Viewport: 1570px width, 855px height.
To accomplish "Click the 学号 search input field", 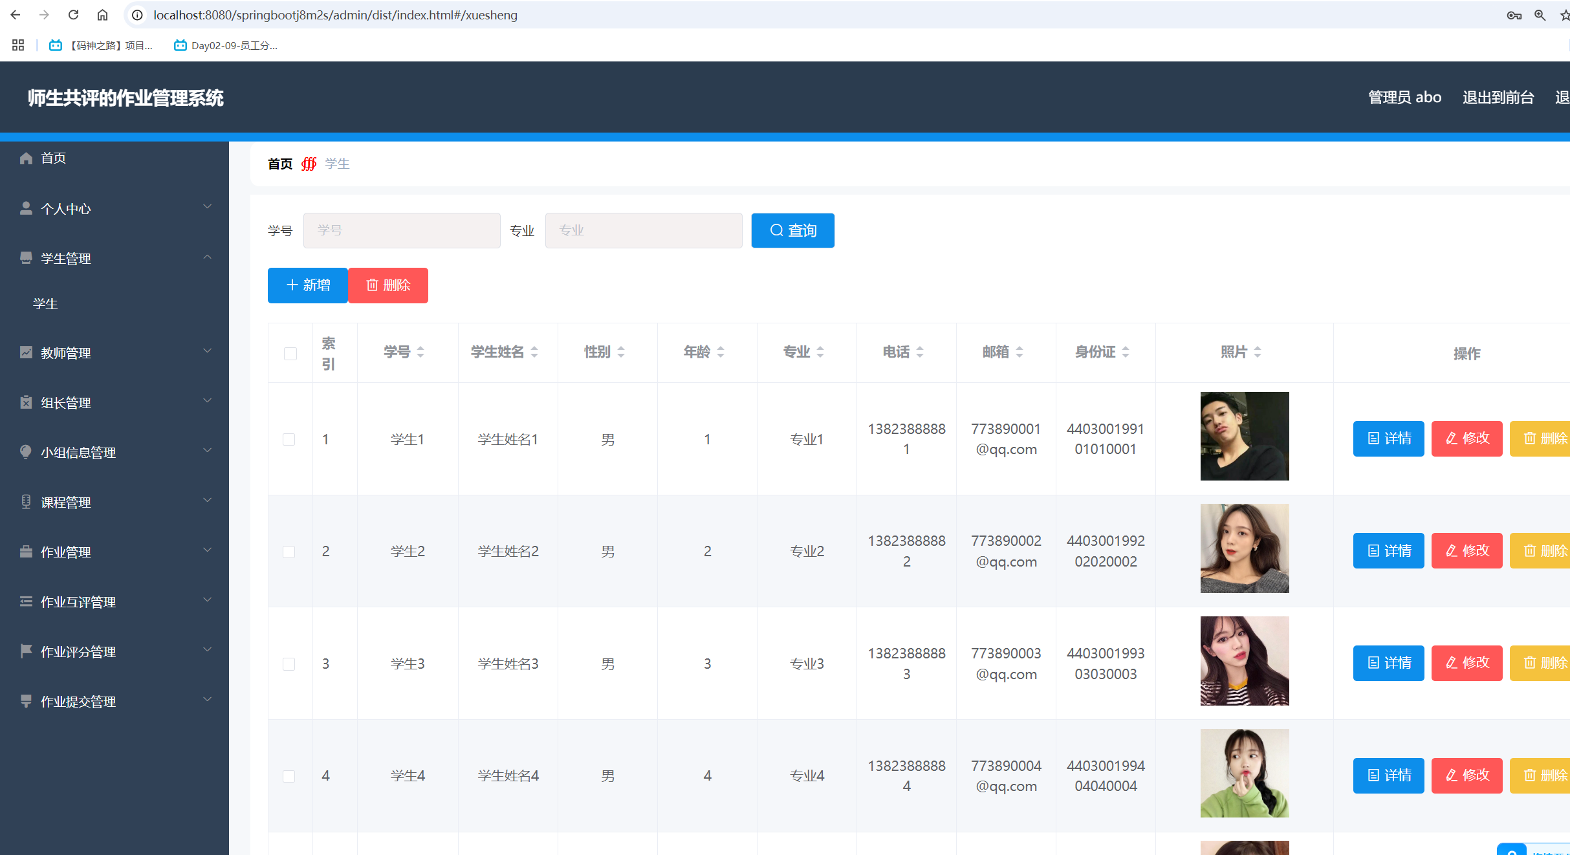I will pyautogui.click(x=402, y=230).
